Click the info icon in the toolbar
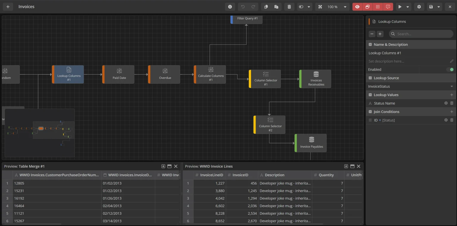 click(x=230, y=7)
